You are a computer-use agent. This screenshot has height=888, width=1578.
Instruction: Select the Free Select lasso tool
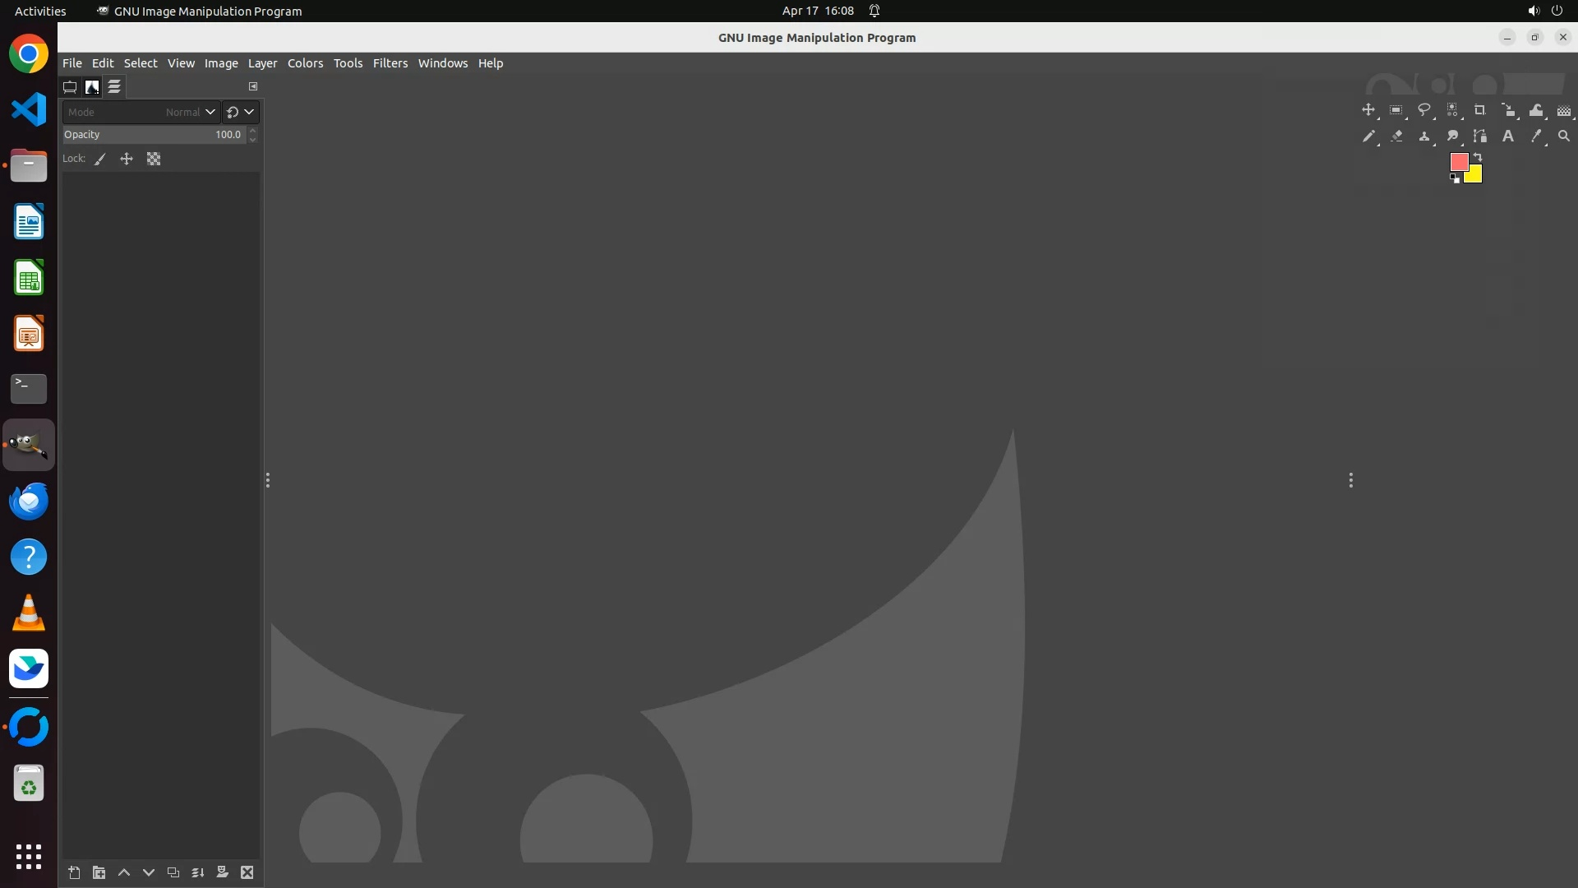click(1423, 109)
